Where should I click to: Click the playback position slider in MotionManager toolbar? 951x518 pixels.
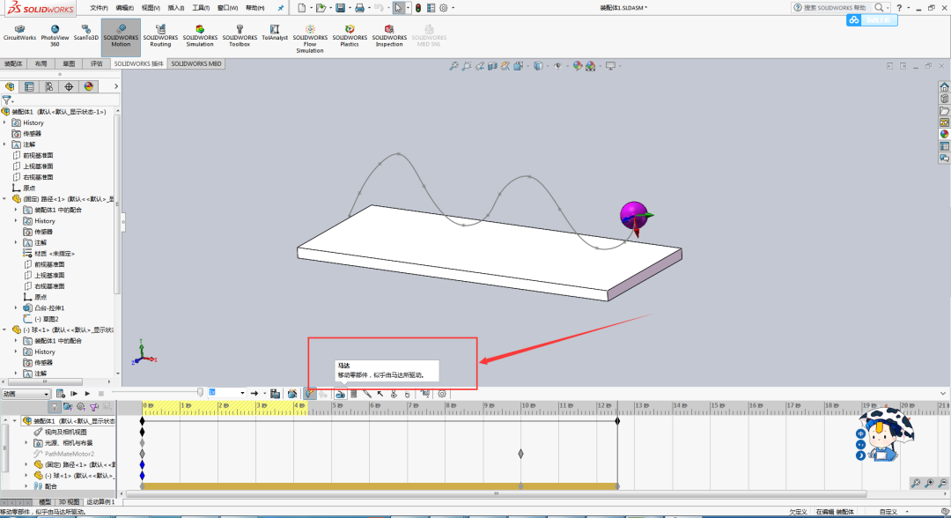click(200, 393)
